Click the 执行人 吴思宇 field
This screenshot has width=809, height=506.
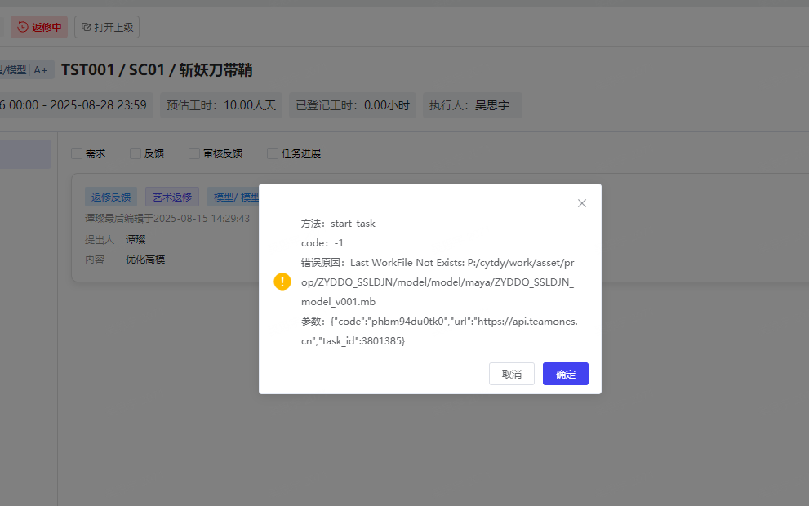pyautogui.click(x=472, y=105)
